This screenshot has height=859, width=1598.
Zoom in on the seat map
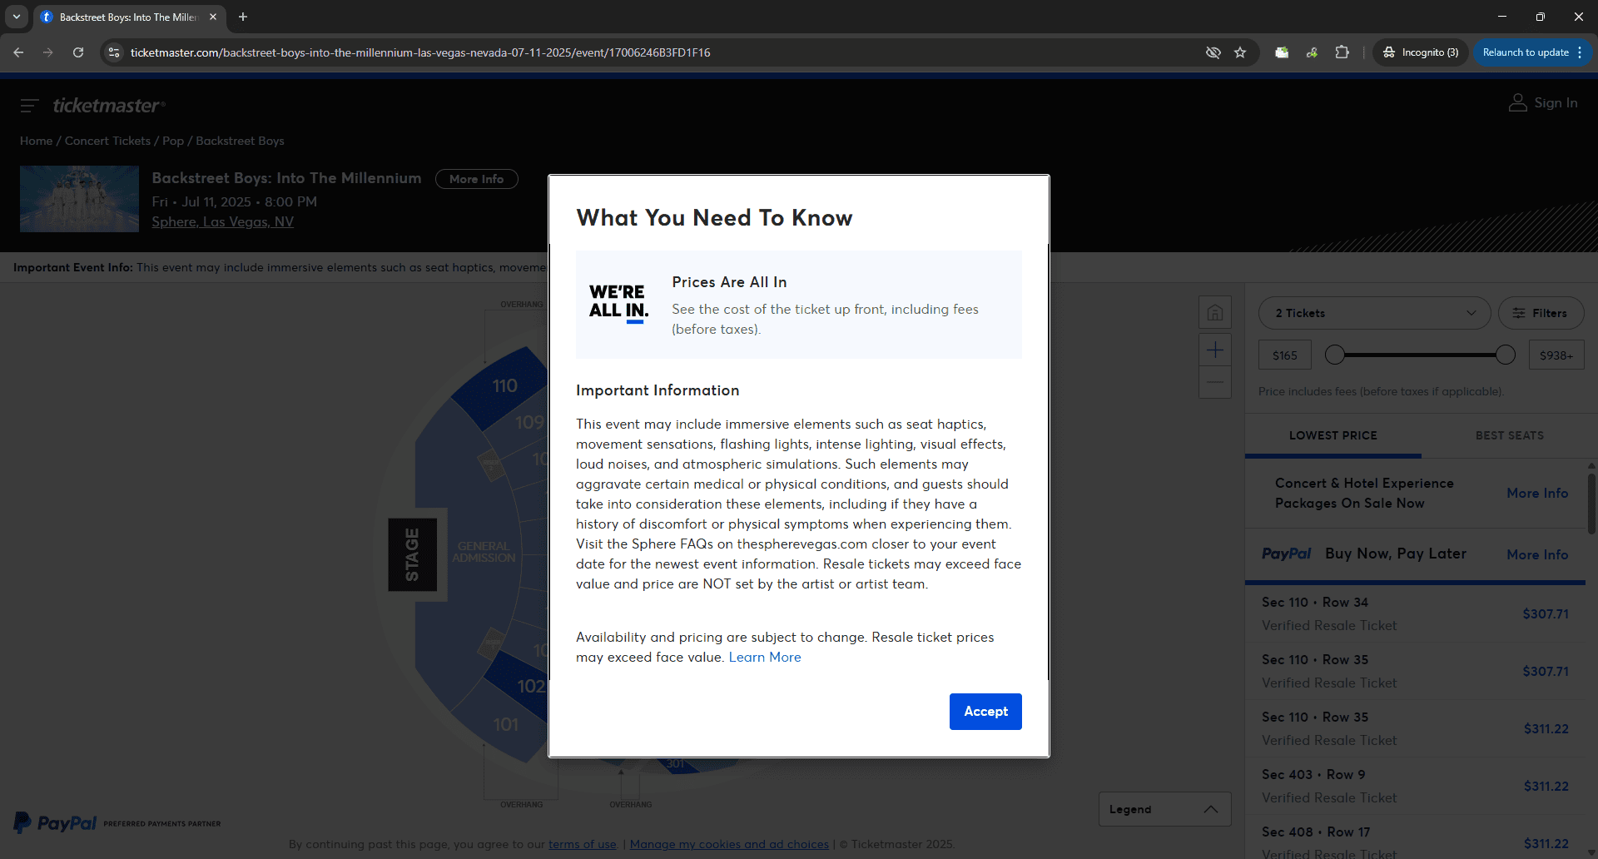[x=1215, y=350]
